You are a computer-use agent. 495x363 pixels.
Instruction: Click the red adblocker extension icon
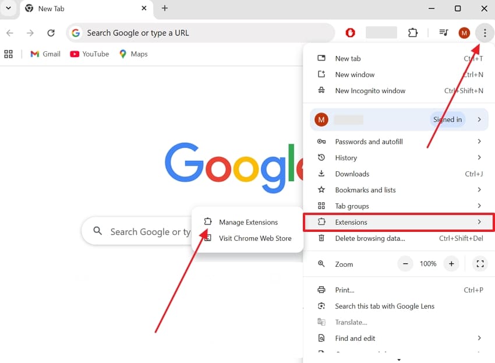[x=350, y=33]
